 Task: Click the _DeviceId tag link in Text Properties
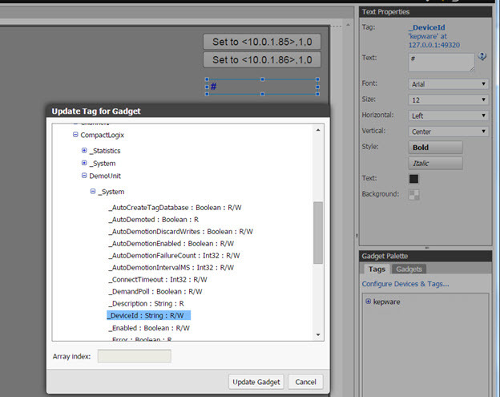[427, 27]
